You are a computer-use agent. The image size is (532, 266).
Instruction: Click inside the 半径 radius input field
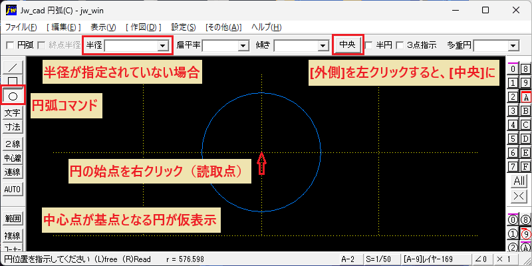point(131,46)
